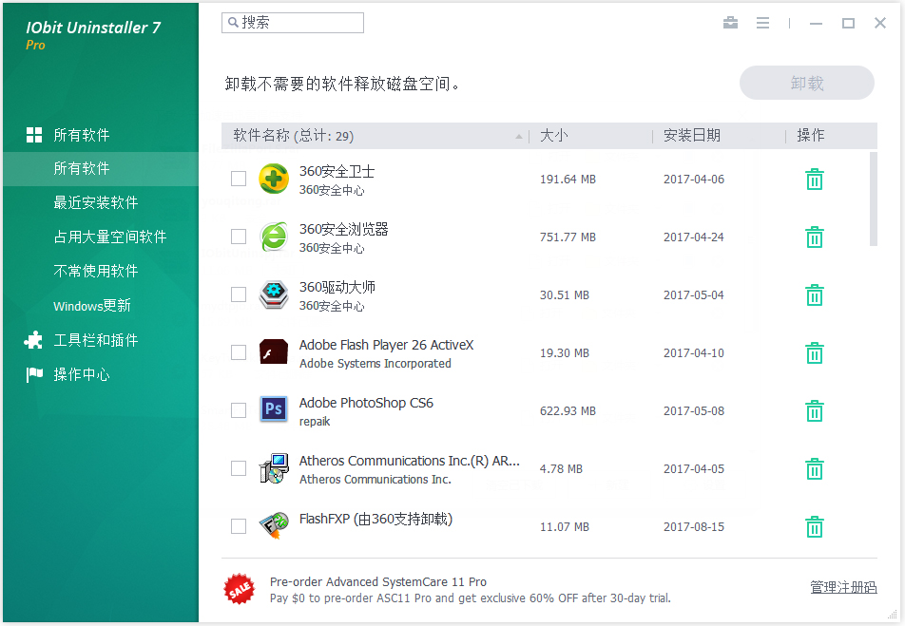
Task: Tick the FlashFXP checkbox
Action: 239,526
